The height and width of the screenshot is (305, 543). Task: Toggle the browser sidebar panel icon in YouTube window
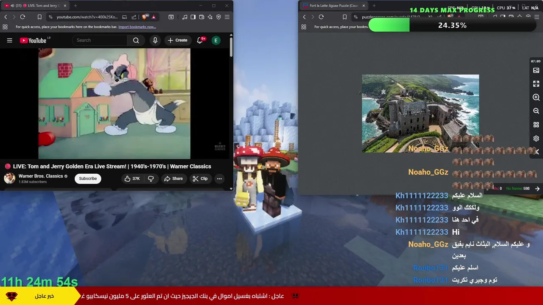(193, 17)
